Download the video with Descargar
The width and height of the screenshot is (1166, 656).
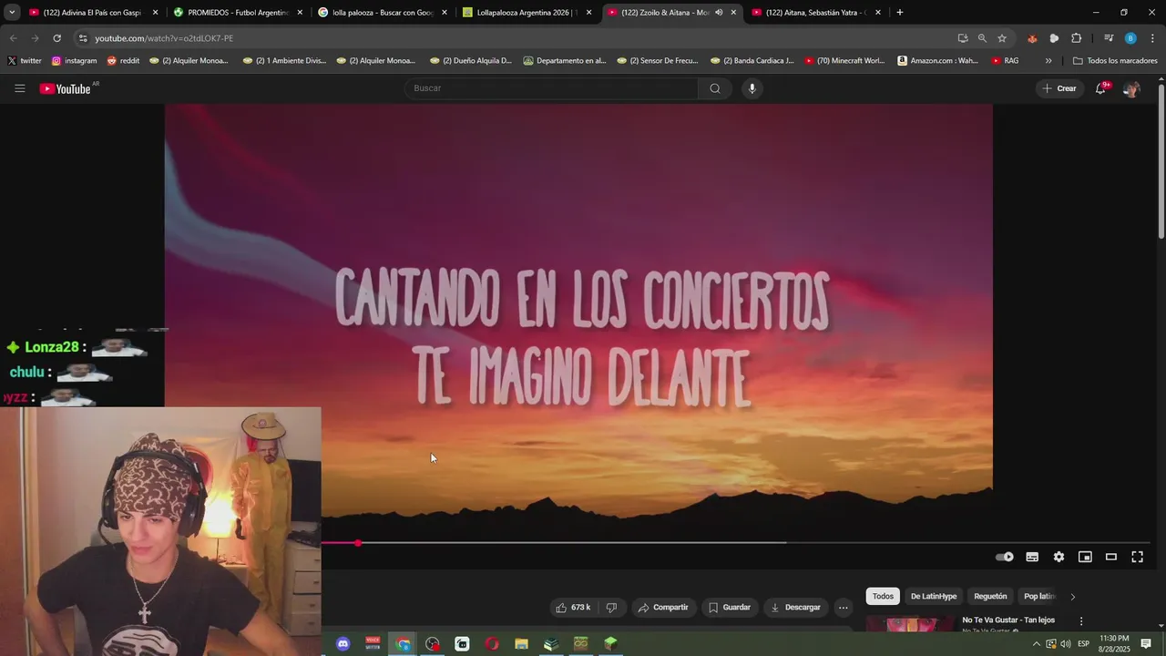[795, 608]
